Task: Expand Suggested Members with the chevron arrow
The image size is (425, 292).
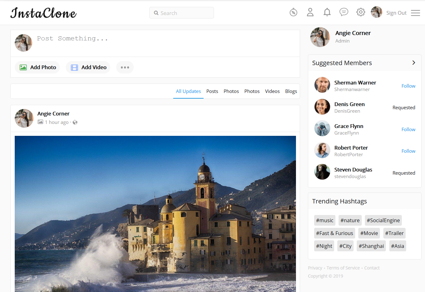Action: click(413, 63)
